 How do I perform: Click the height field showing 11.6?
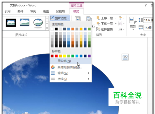coord(148,20)
